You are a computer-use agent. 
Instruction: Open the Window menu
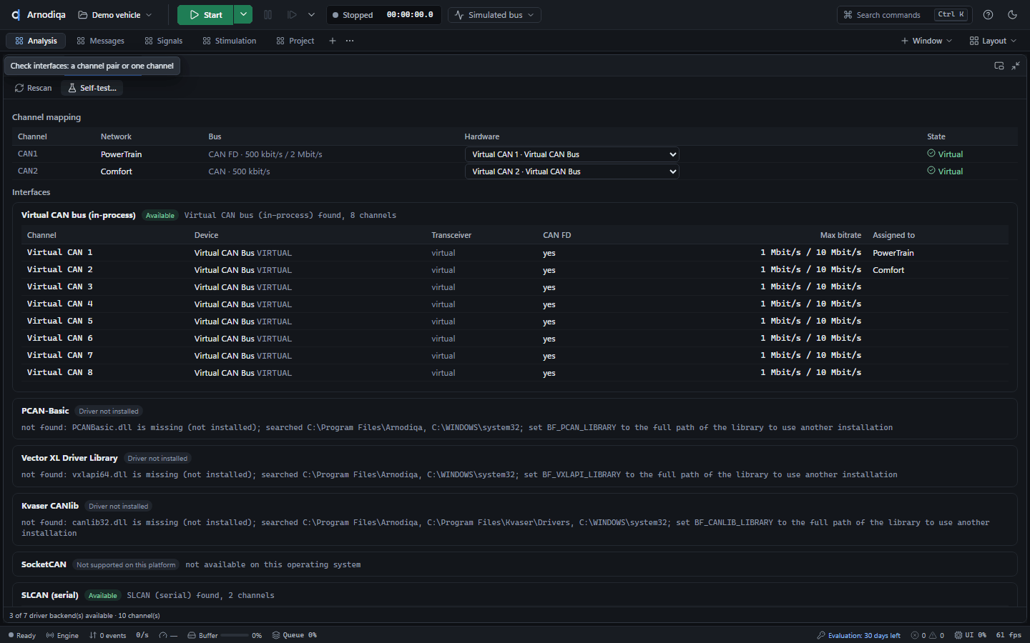coord(926,41)
